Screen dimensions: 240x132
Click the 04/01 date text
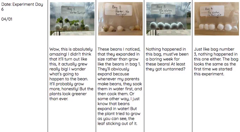[7, 19]
